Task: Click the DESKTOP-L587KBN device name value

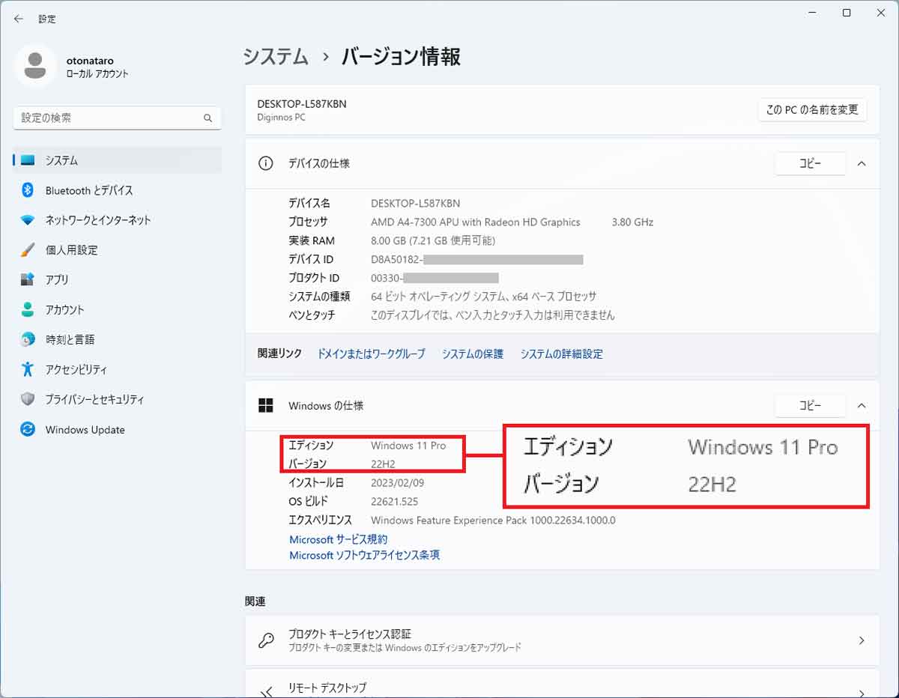Action: (415, 203)
